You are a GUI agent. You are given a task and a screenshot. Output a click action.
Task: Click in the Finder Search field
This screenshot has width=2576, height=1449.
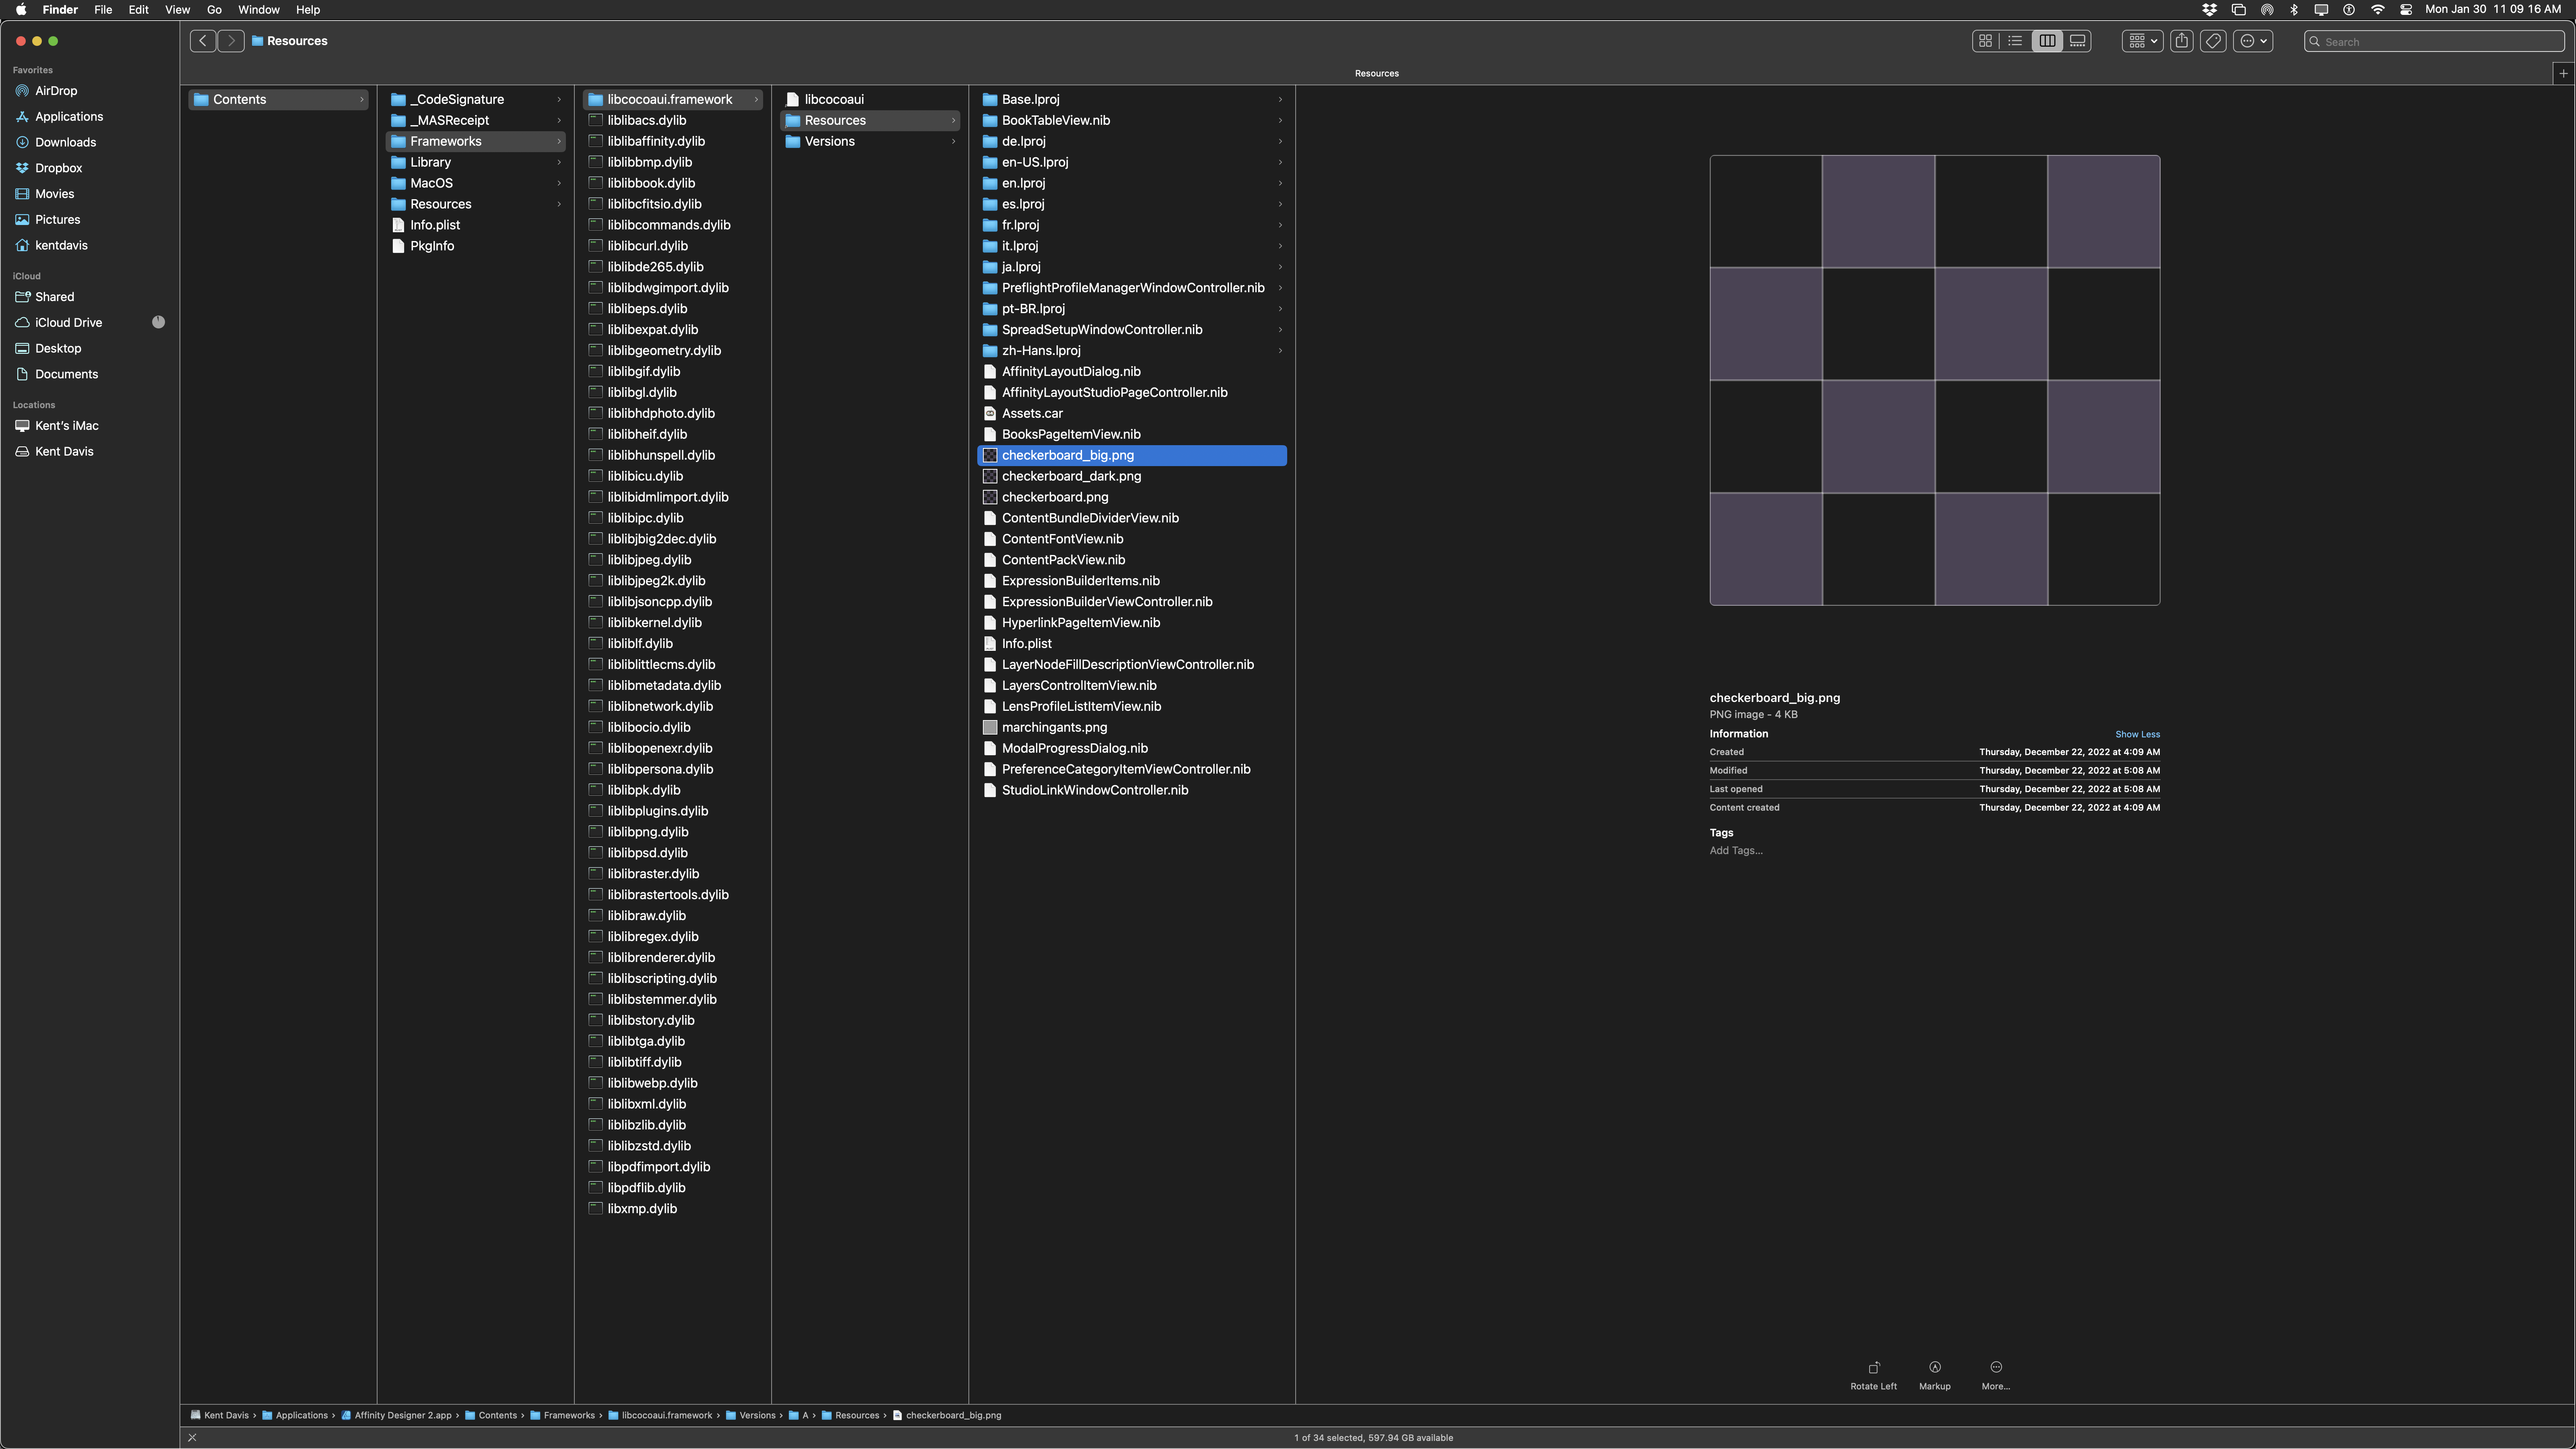[2435, 41]
